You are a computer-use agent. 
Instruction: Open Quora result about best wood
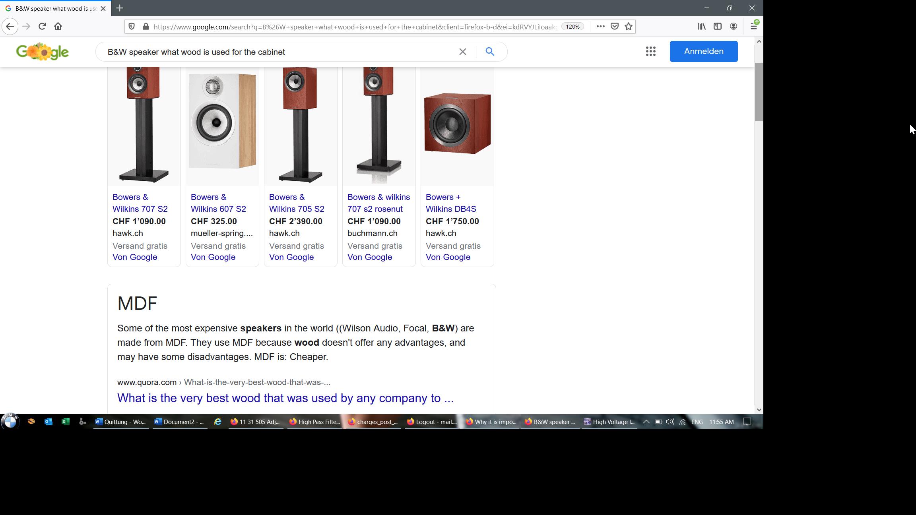coord(285,398)
